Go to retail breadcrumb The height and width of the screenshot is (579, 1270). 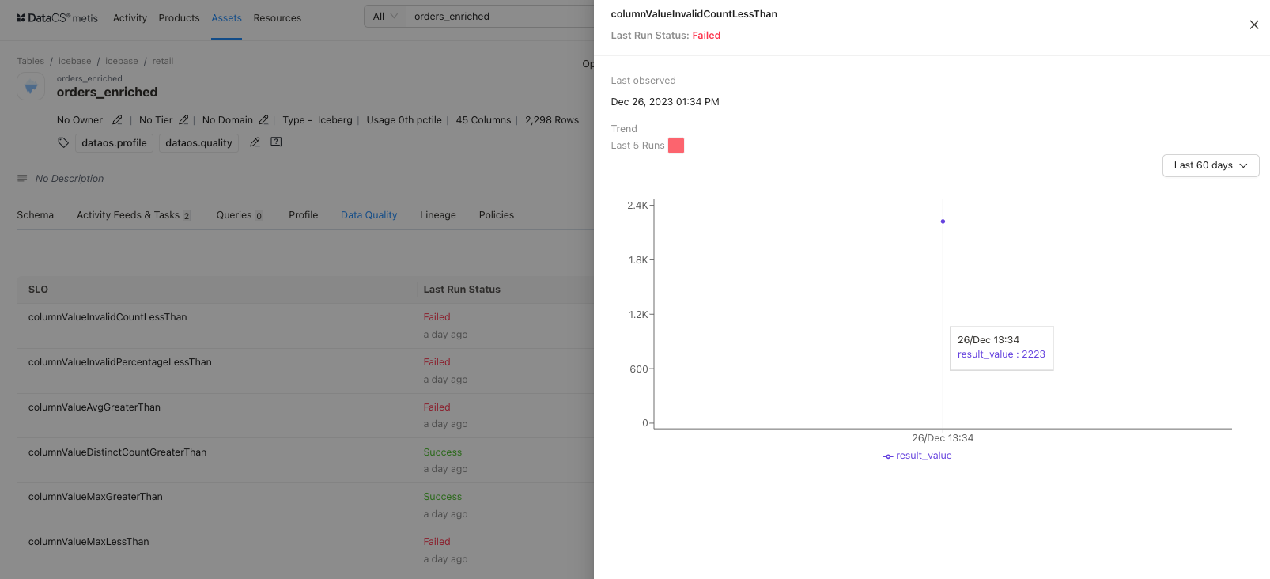click(163, 61)
